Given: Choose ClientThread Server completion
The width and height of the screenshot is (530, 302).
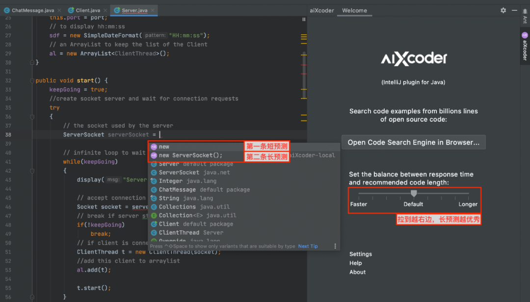Looking at the screenshot, I should coord(244,232).
